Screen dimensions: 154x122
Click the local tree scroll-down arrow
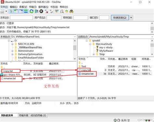[75, 59]
